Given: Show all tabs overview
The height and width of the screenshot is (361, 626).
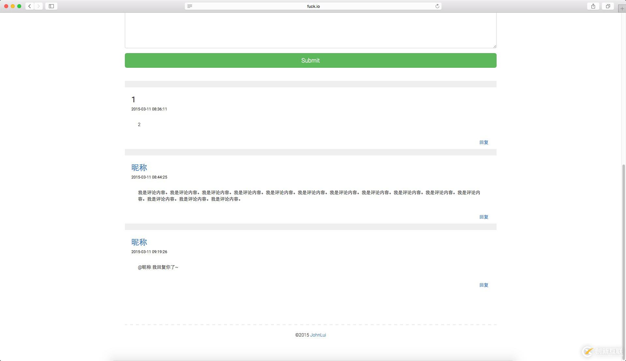Looking at the screenshot, I should (x=607, y=6).
